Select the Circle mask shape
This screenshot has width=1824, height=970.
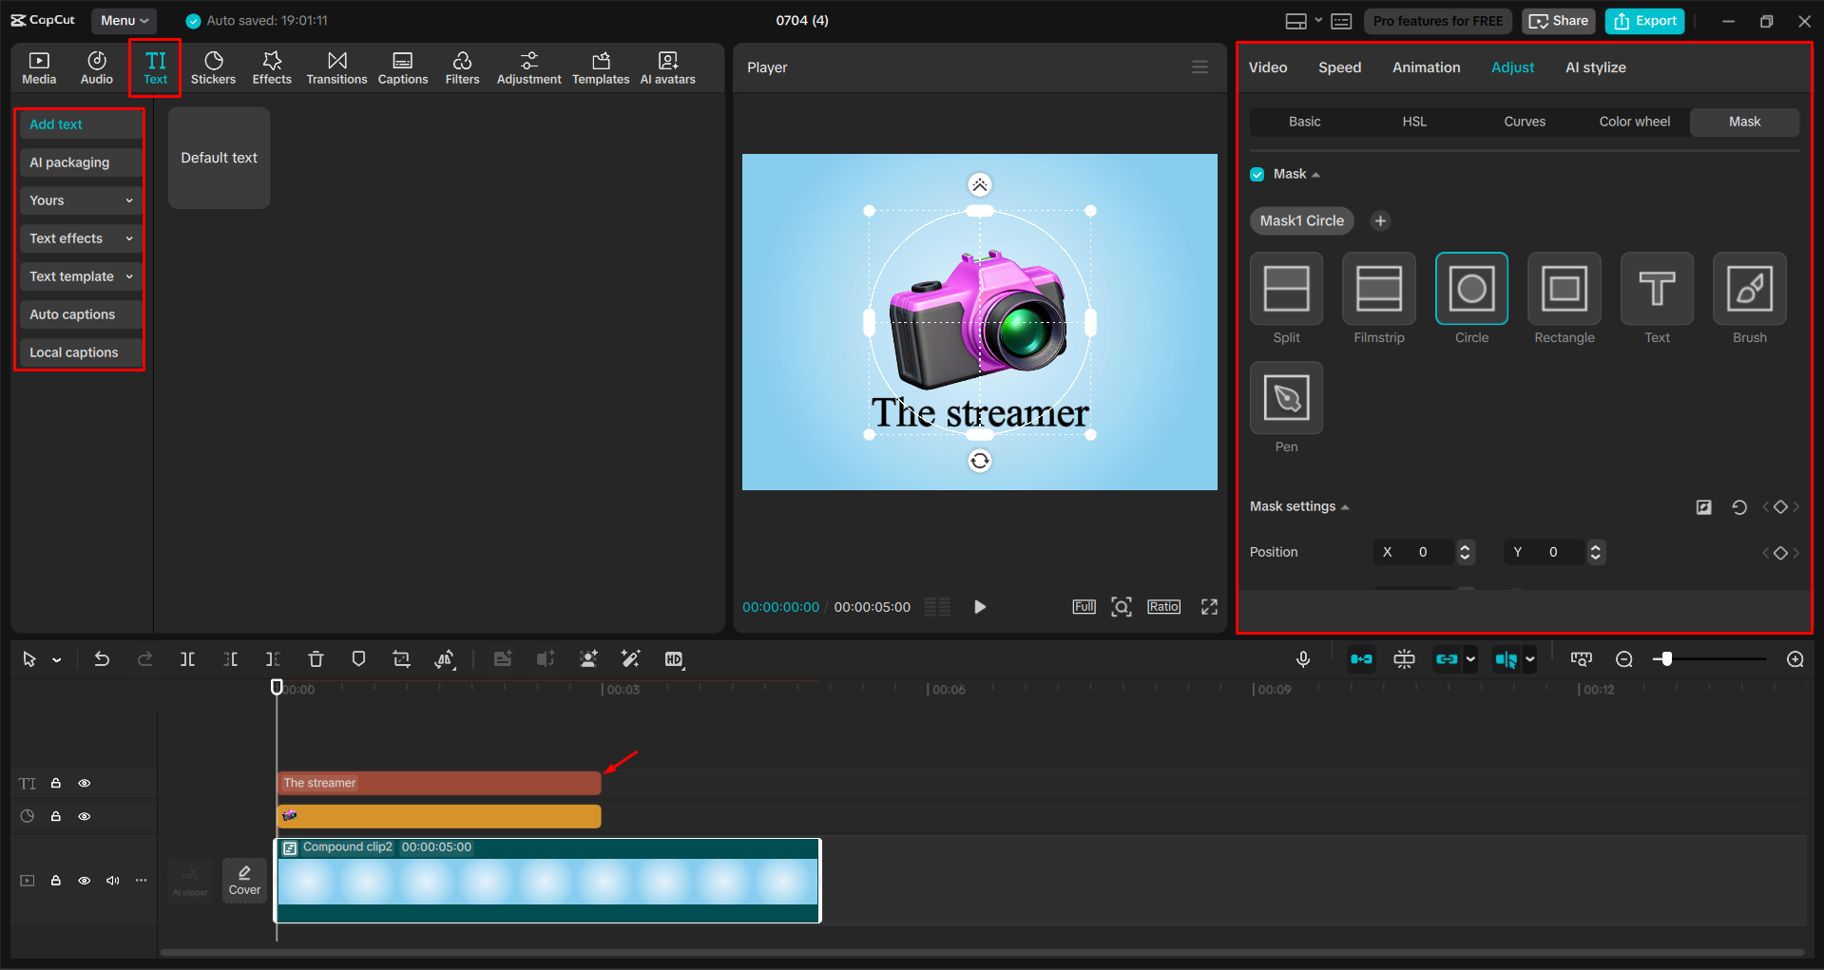[x=1470, y=290]
